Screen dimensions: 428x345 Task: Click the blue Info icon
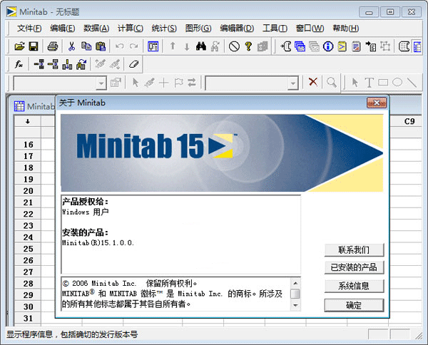pos(328,46)
